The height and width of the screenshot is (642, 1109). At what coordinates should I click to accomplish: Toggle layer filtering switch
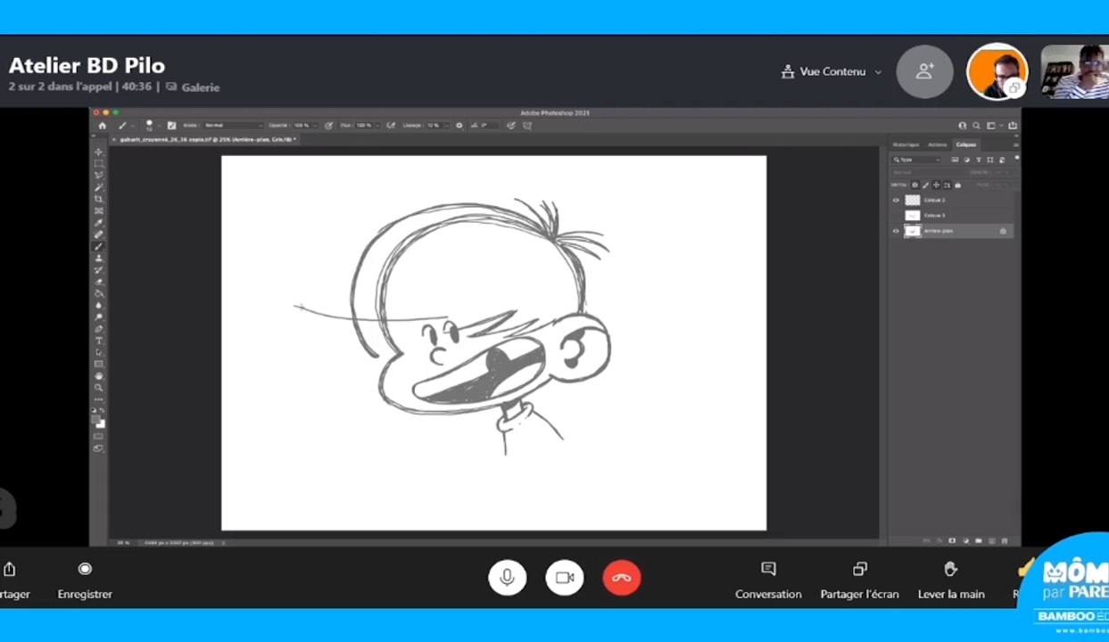pyautogui.click(x=1017, y=158)
